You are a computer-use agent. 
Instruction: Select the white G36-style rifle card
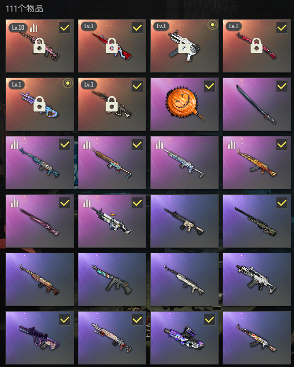tap(257, 279)
